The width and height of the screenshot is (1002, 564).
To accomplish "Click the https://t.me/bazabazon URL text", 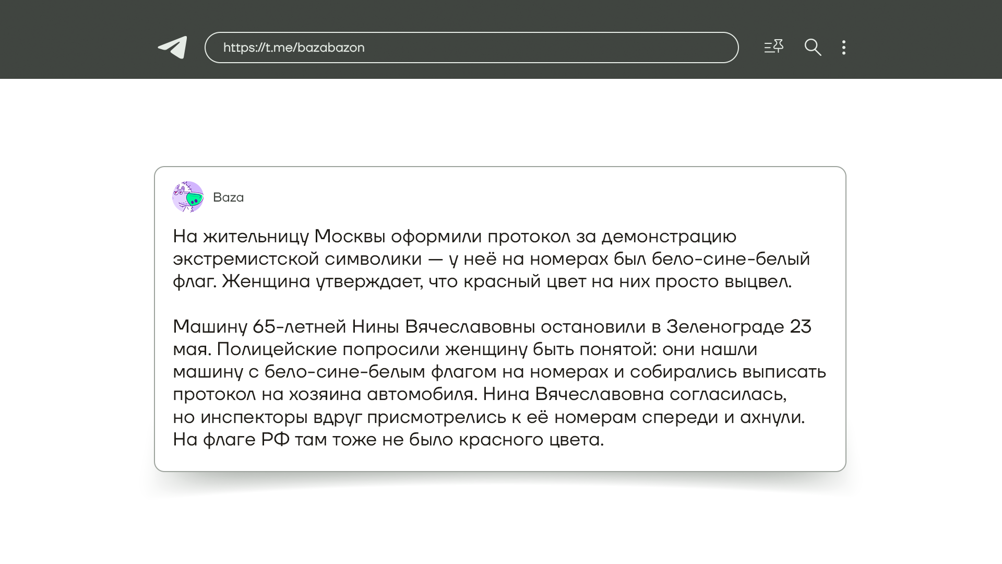I will (x=294, y=48).
